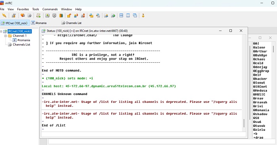
Task: Open the Scripts Editor toolbar icon
Action: [x=38, y=15]
